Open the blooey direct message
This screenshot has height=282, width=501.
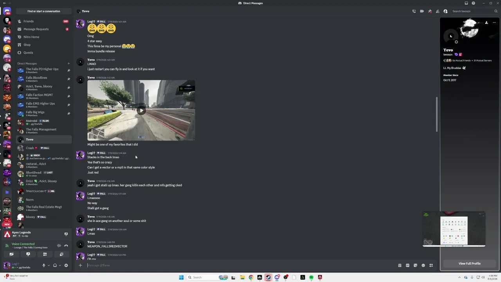tap(43, 217)
